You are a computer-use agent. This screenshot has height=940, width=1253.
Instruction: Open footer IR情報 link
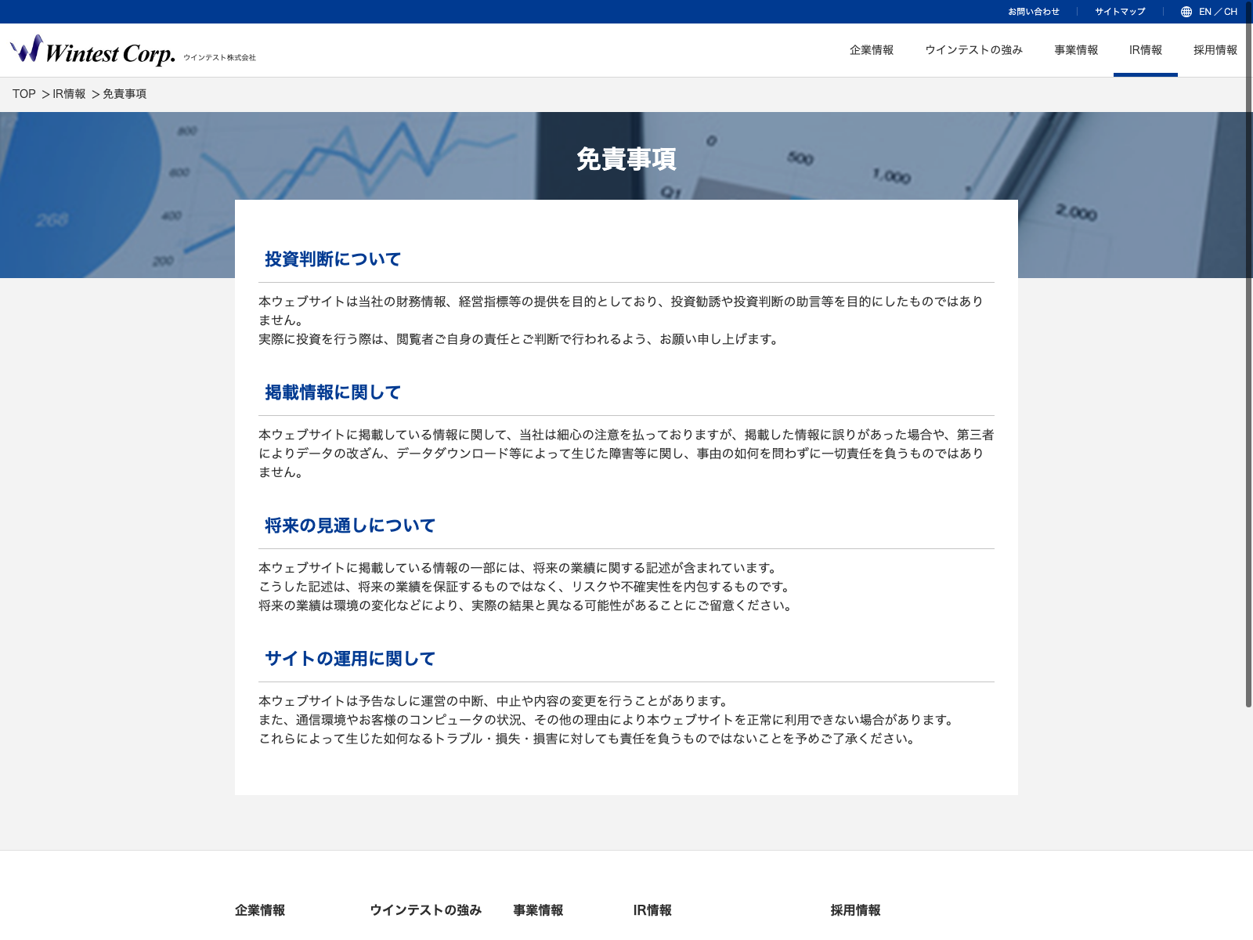pos(652,910)
